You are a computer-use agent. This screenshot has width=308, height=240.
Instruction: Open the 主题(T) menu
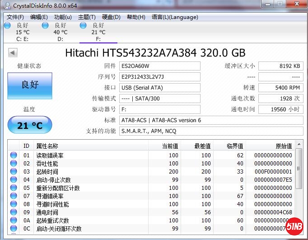87,17
